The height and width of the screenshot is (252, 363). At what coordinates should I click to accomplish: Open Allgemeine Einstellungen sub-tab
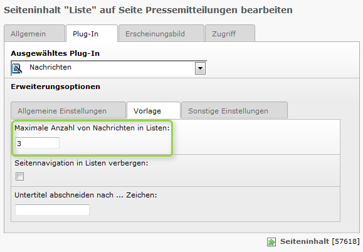click(x=68, y=110)
